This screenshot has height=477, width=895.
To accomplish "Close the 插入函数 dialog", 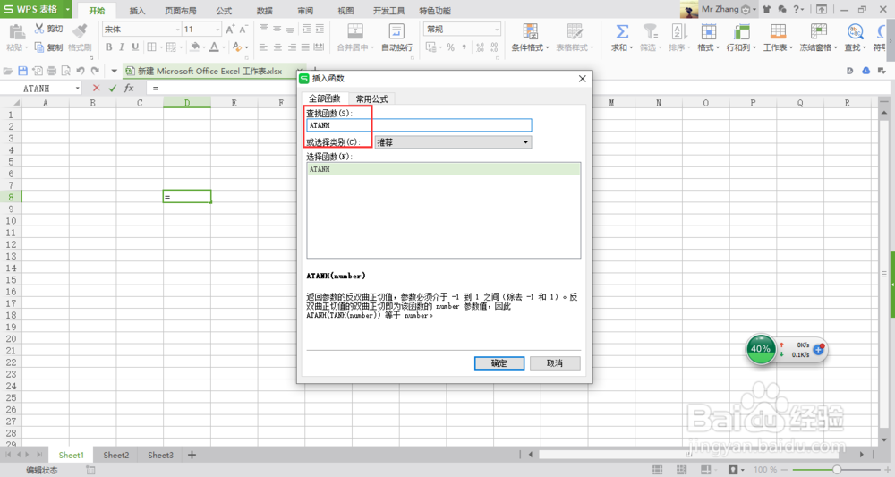I will click(583, 79).
